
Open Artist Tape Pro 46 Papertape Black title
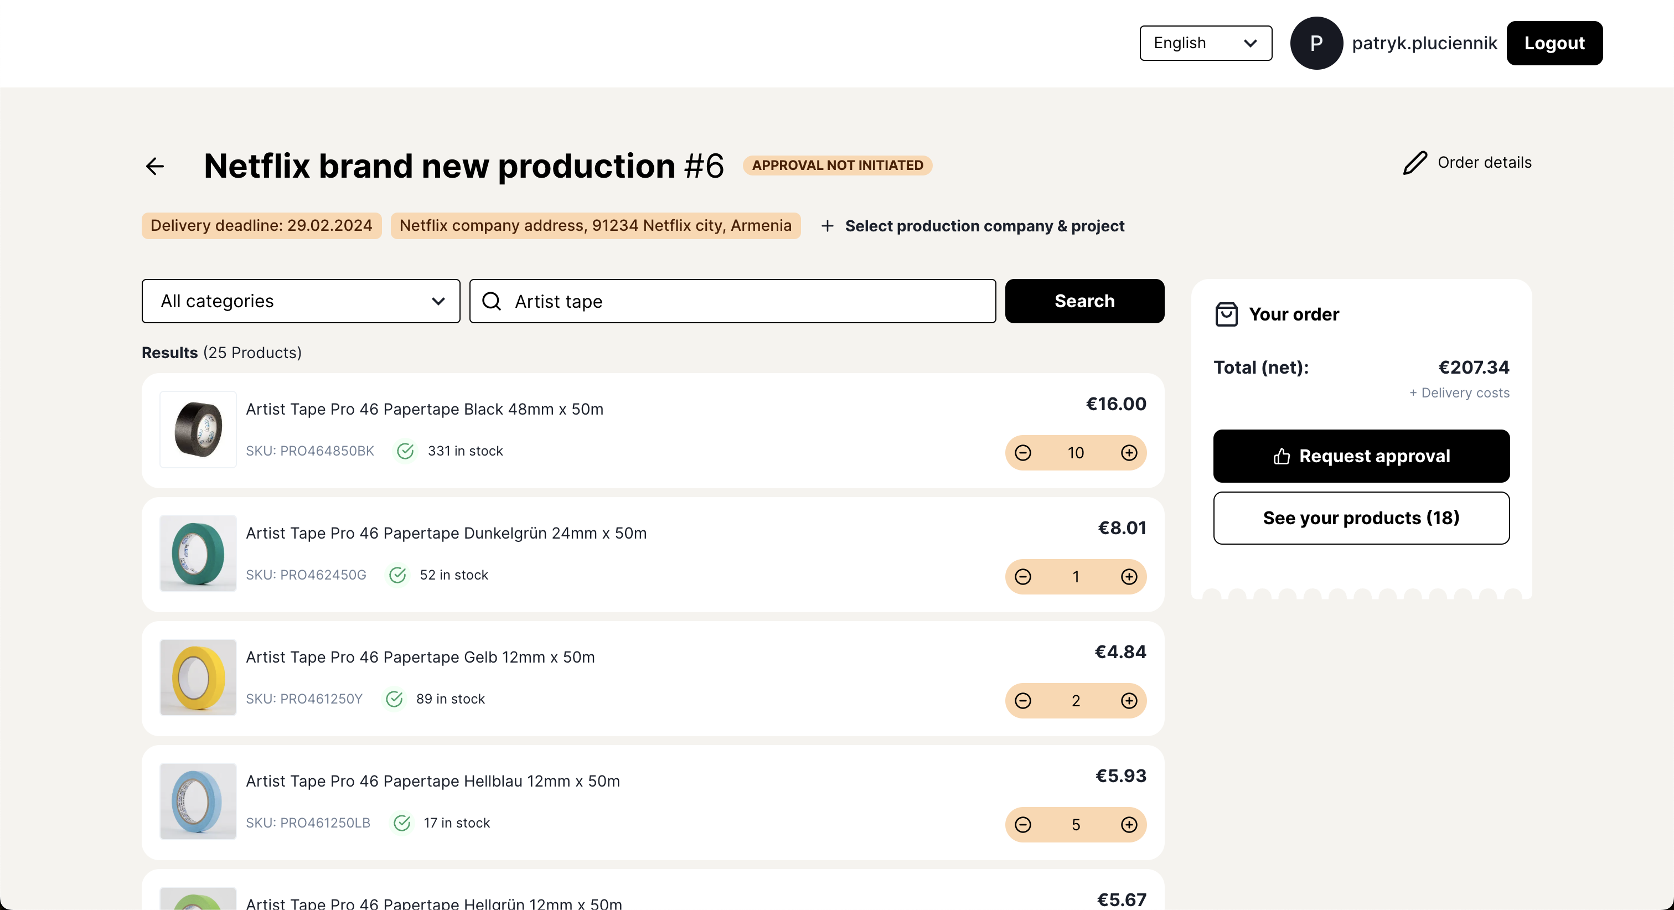point(425,409)
